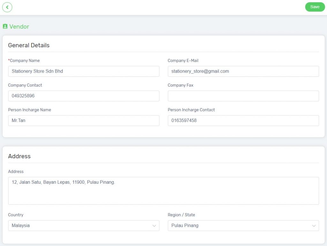Viewport: 327px width, 246px height.
Task: Open the Region / State dropdown showing Pulau Pinang
Action: [x=243, y=226]
